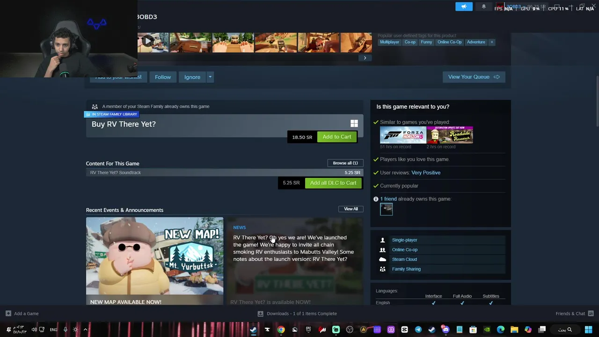Click the Single-player person icon
The width and height of the screenshot is (599, 337).
tap(382, 240)
